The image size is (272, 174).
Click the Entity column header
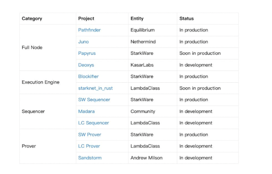coord(137,18)
